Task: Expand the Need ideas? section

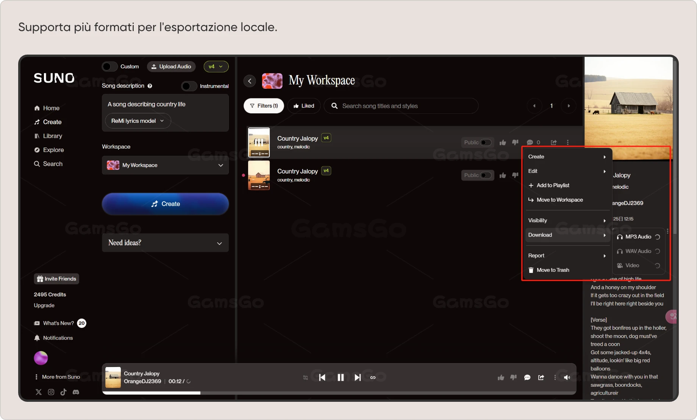Action: (x=165, y=243)
